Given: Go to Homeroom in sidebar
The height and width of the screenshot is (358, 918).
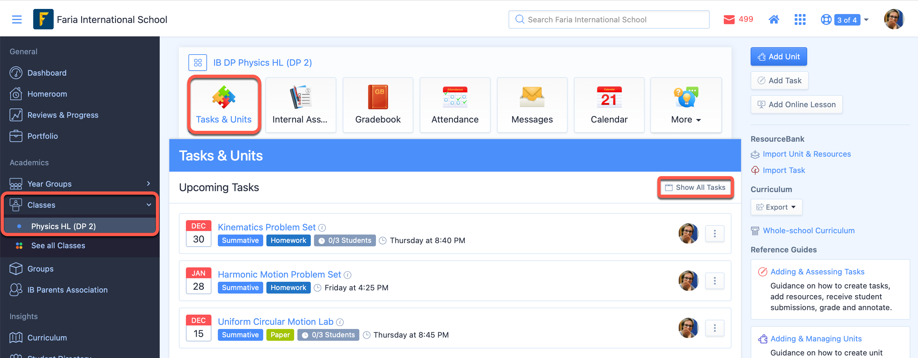Looking at the screenshot, I should click(47, 94).
